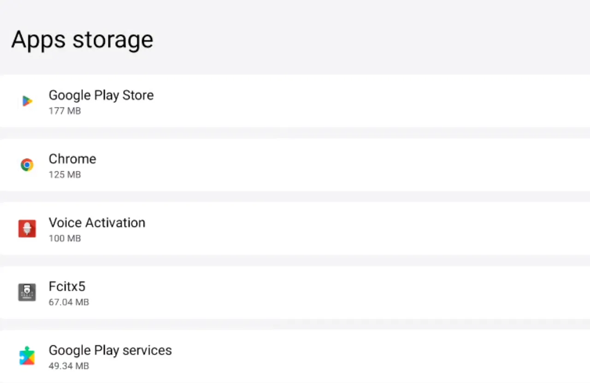Screen dimensions: 590x383
Task: Tap the Chrome browser icon
Action: coord(27,165)
